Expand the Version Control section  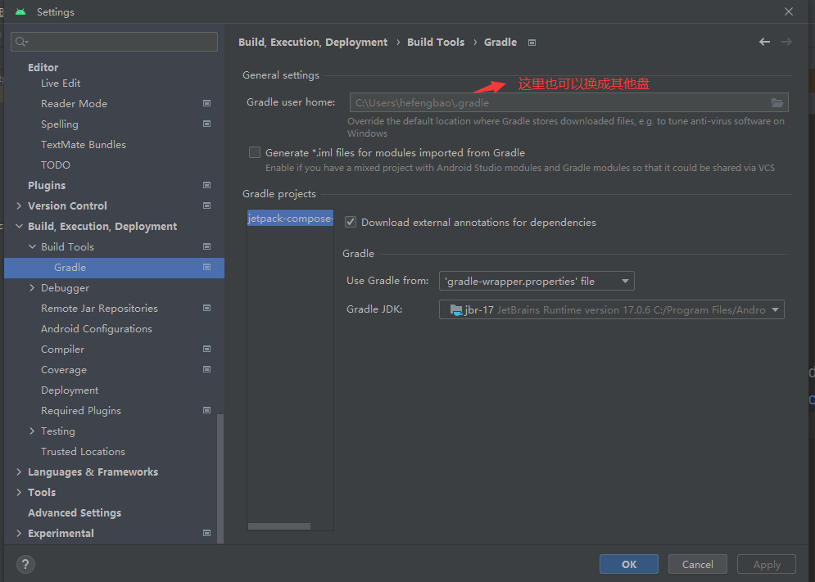pos(19,205)
